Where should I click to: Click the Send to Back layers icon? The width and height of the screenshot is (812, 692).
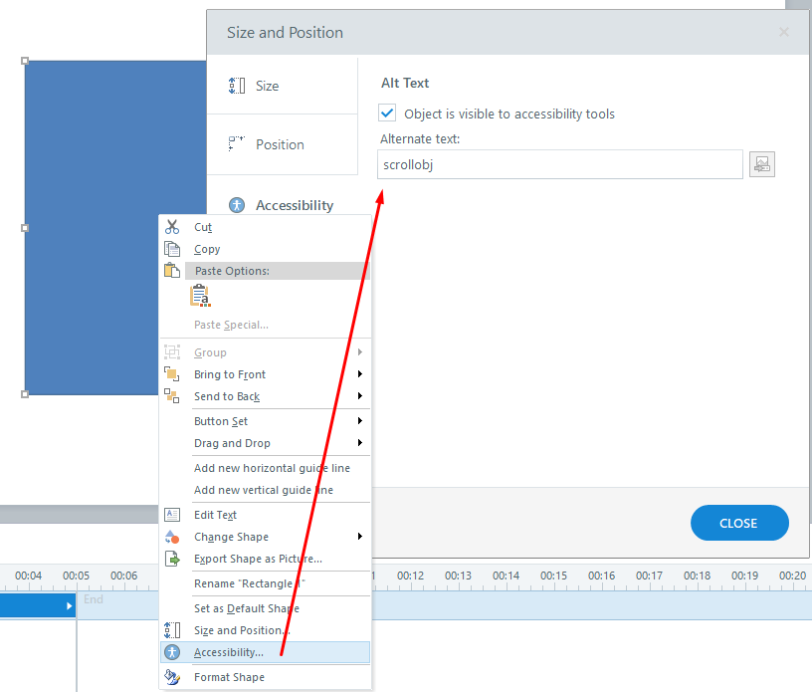click(172, 396)
